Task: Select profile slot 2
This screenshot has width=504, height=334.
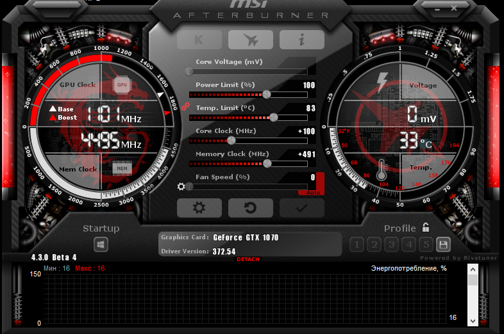Action: [x=374, y=245]
